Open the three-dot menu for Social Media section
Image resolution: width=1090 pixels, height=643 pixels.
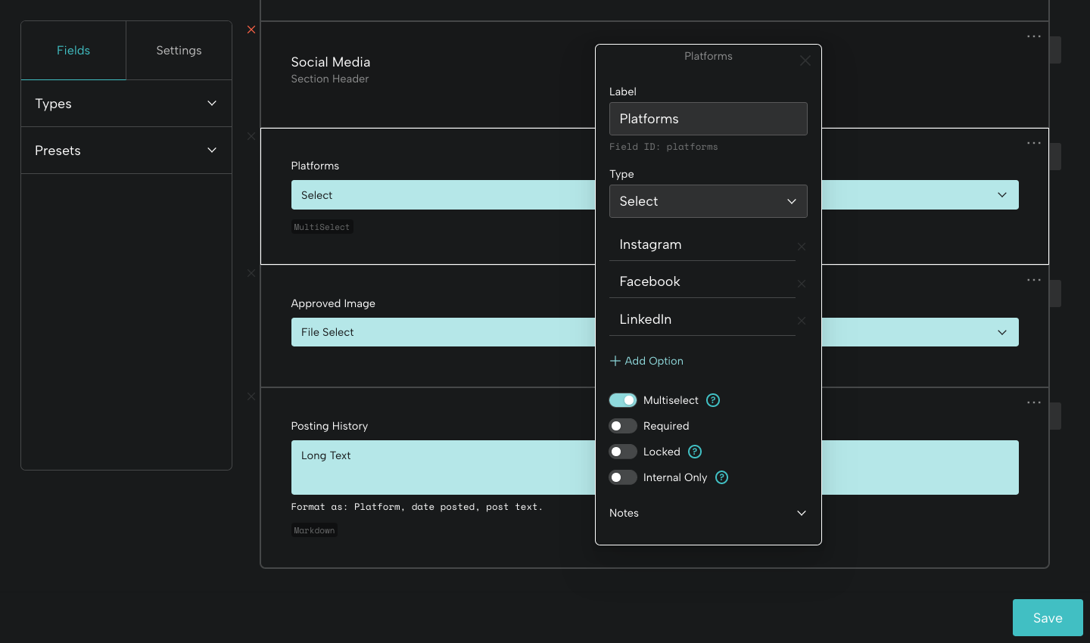tap(1034, 36)
